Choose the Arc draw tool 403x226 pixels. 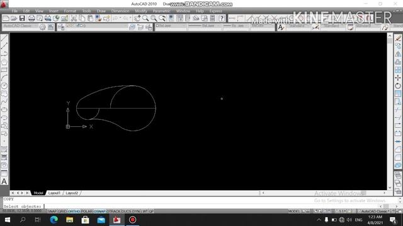tap(4, 78)
